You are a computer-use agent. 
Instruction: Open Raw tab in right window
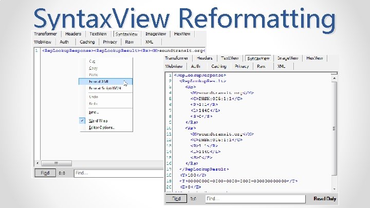click(x=261, y=66)
